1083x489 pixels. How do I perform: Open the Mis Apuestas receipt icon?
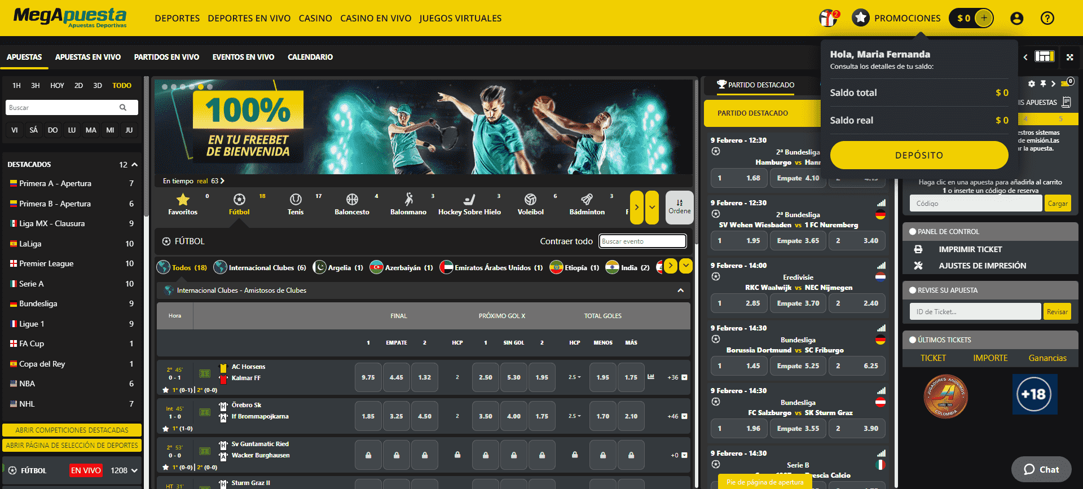pos(1067,102)
